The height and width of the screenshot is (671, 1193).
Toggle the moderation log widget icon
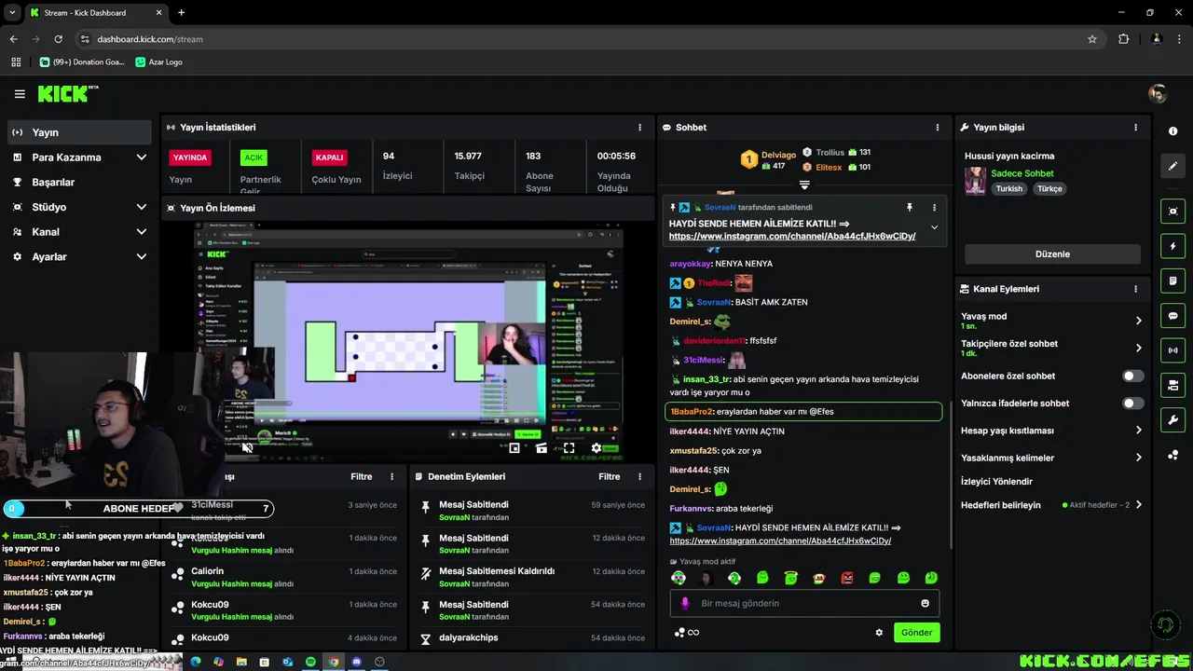1172,281
